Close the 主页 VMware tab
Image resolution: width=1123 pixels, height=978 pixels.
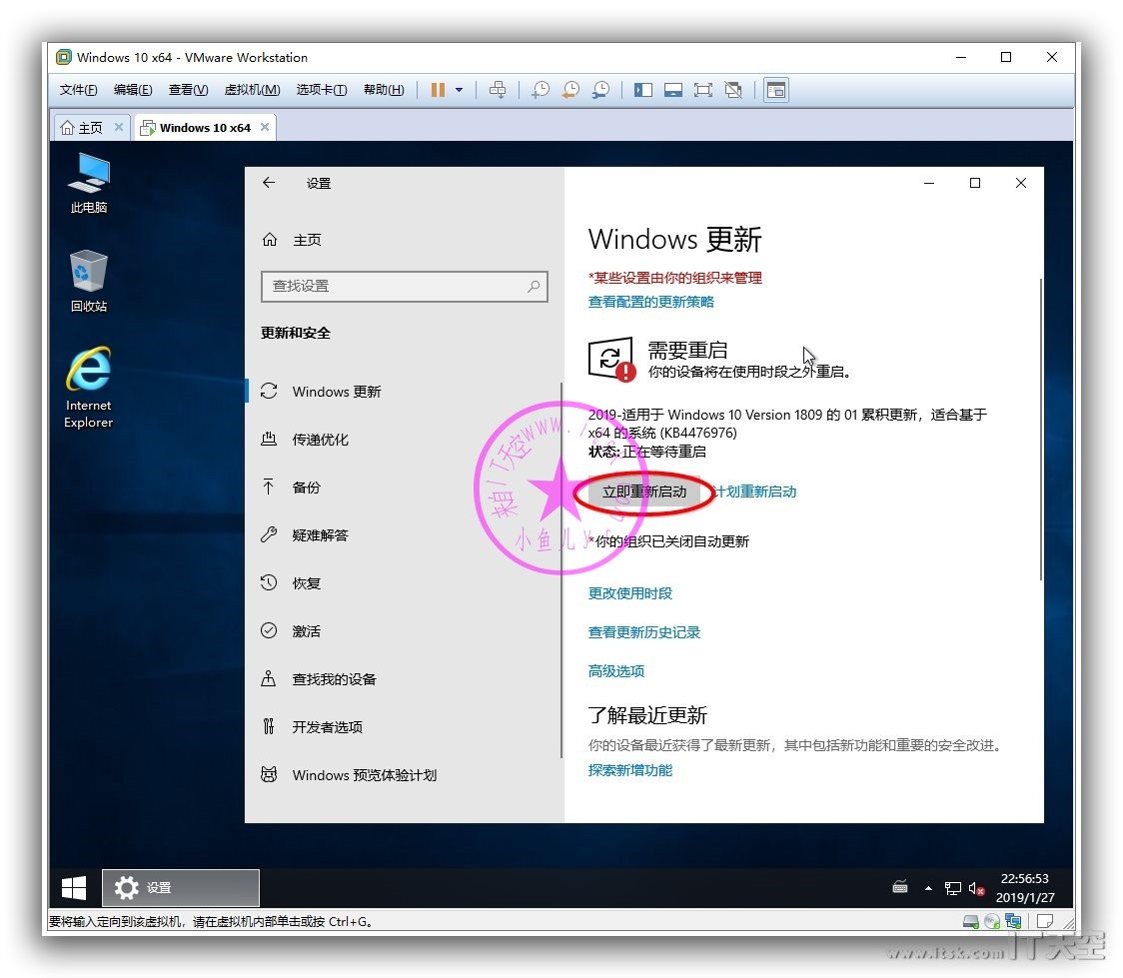(119, 128)
